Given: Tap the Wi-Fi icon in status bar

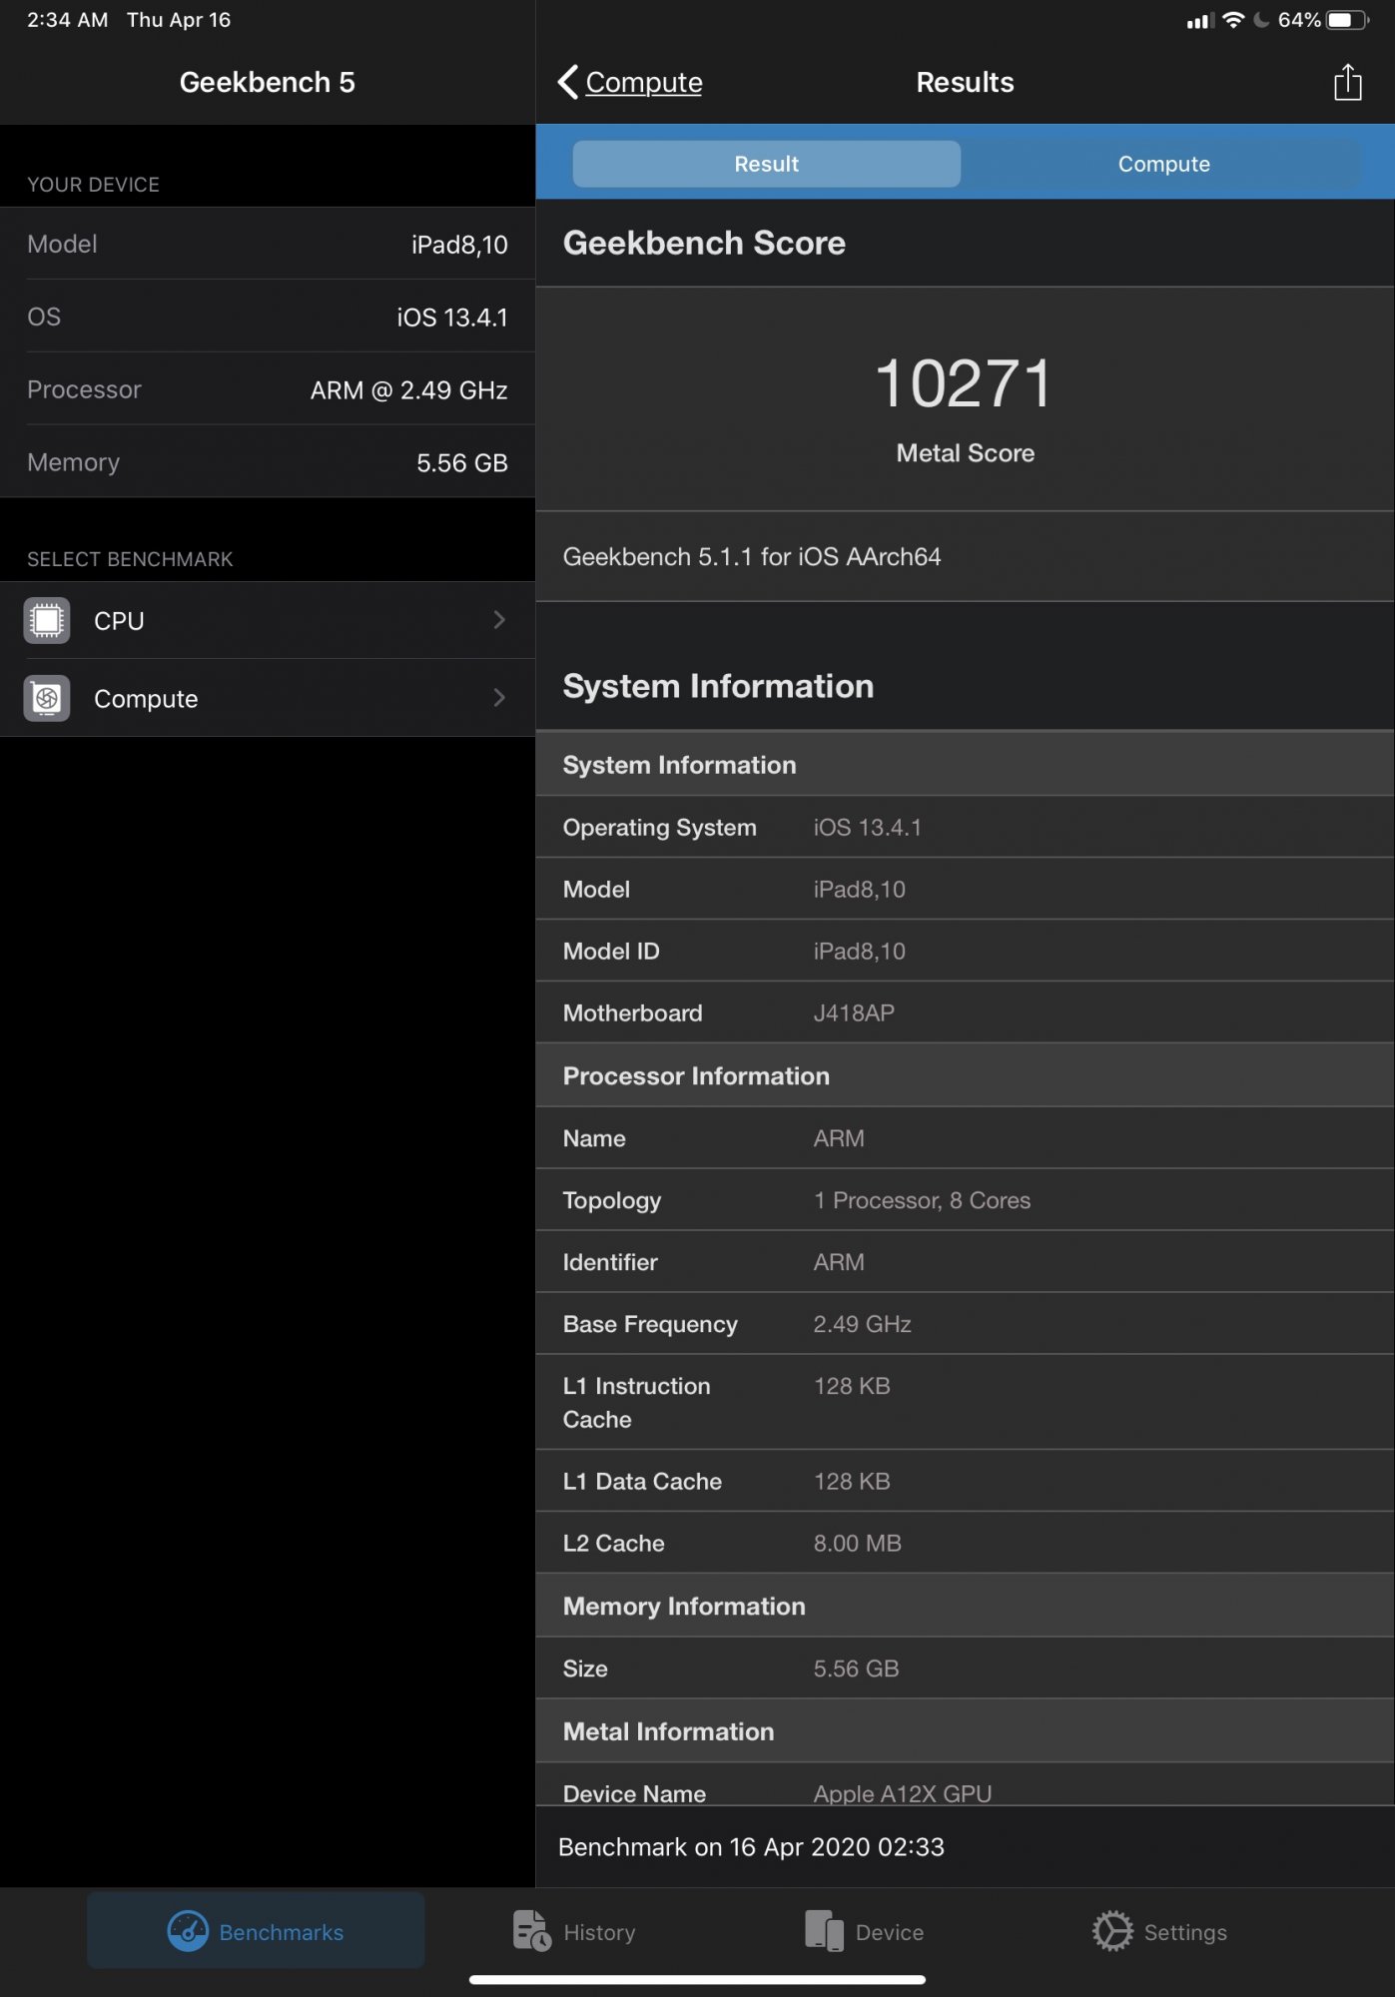Looking at the screenshot, I should click(1233, 20).
